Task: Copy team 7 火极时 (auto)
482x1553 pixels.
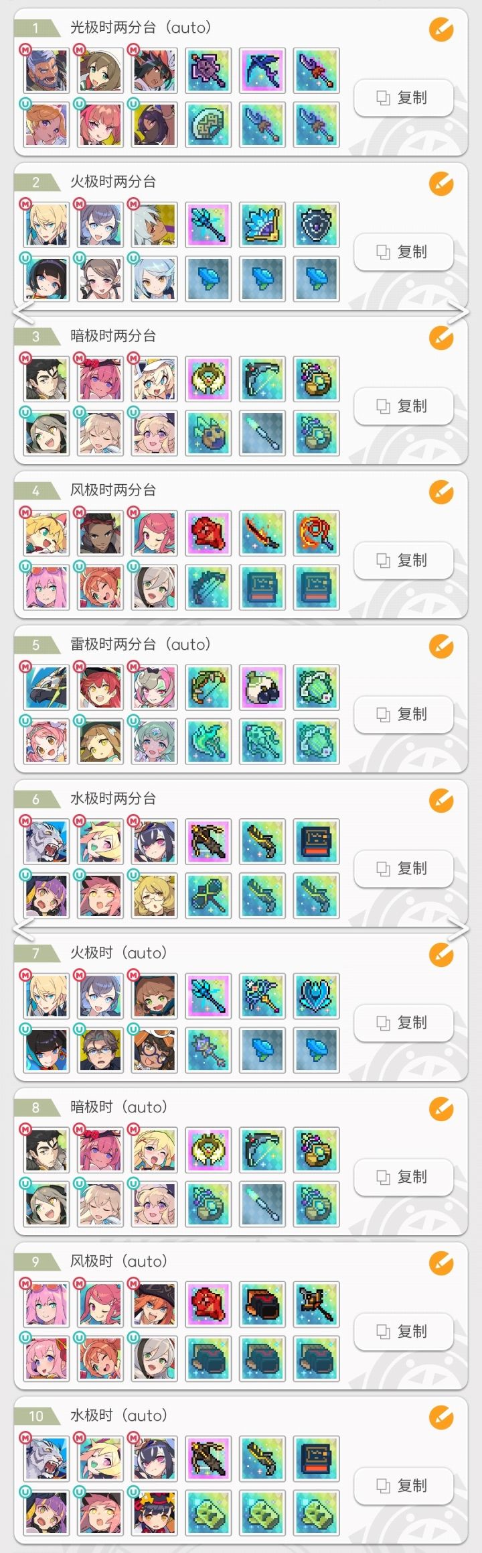Action: (403, 1023)
